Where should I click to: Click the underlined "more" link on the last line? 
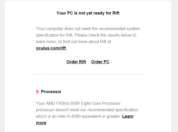(x=41, y=123)
